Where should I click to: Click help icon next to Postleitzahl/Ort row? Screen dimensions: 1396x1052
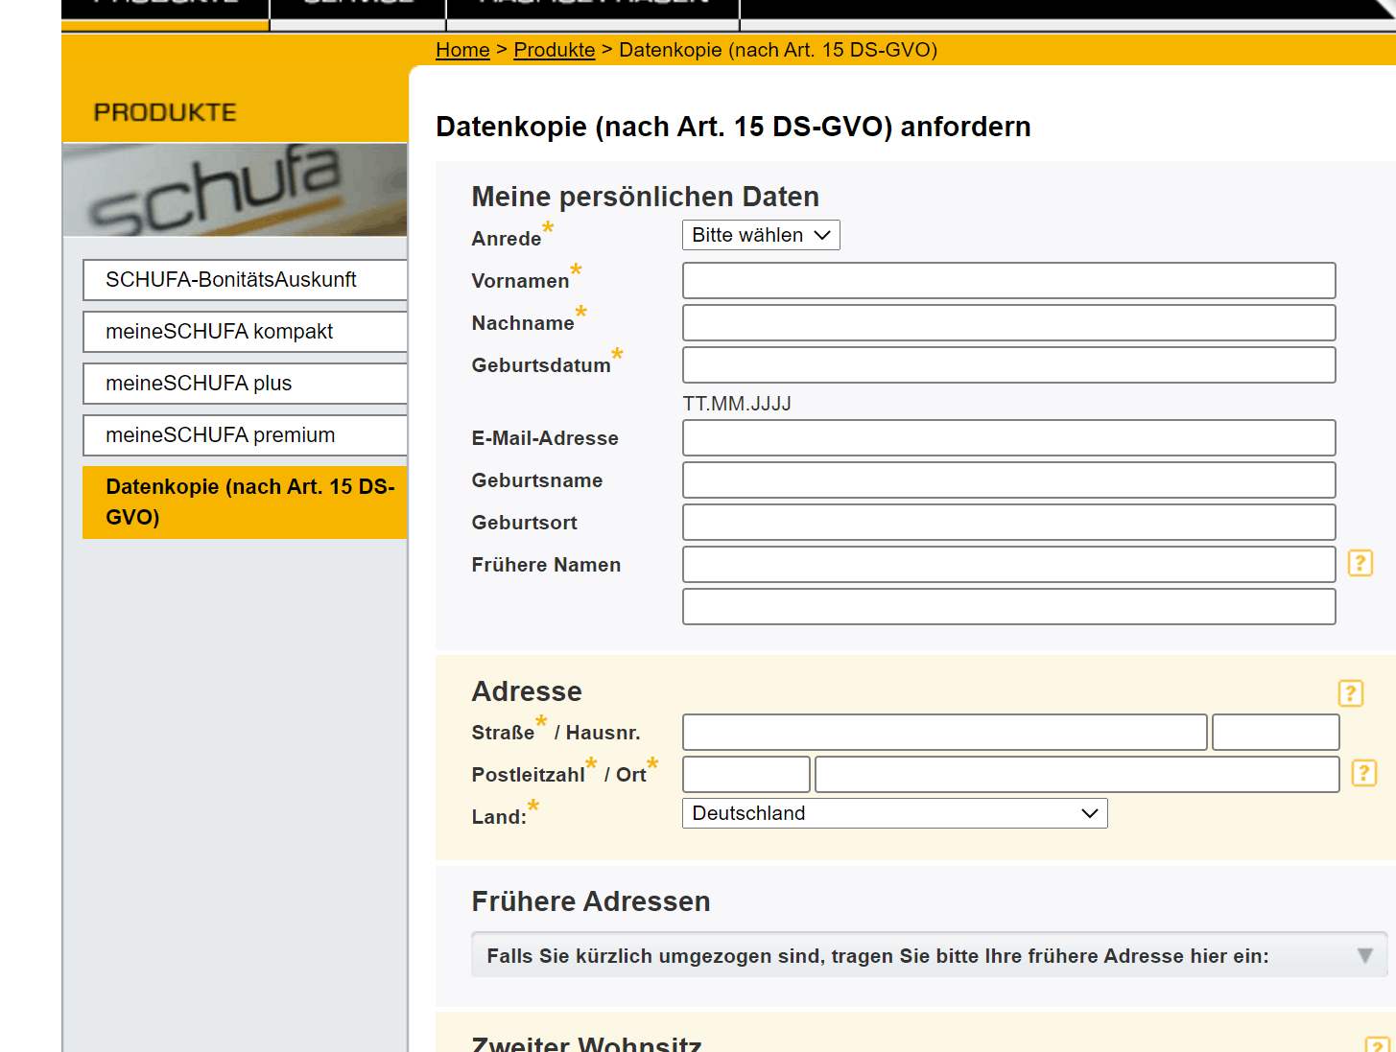(x=1363, y=773)
